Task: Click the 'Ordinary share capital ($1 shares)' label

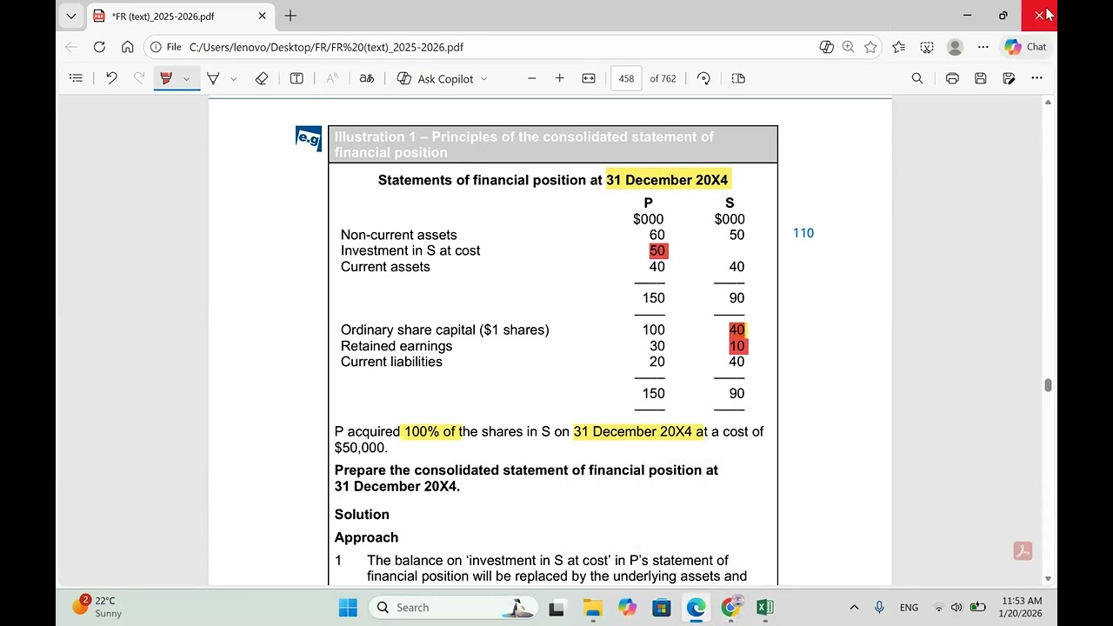Action: click(445, 330)
